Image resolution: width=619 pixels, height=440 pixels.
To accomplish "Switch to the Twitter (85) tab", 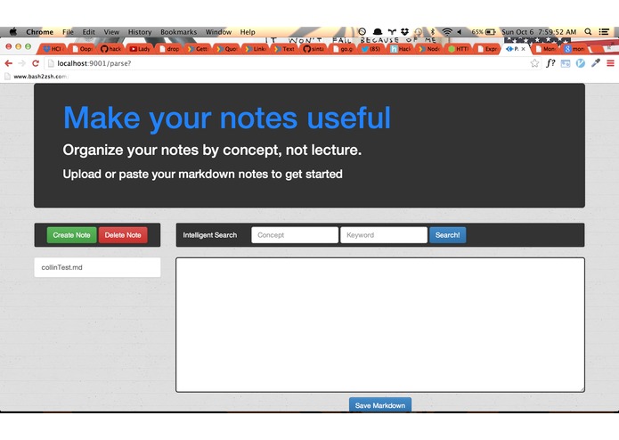I will pos(371,49).
